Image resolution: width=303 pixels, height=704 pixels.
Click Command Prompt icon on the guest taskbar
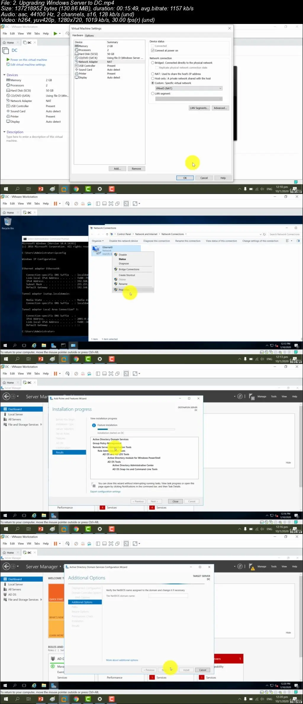(x=63, y=345)
